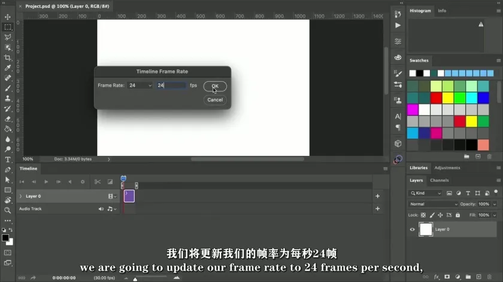Click the lock all padlock icon
The height and width of the screenshot is (282, 503).
(458, 215)
